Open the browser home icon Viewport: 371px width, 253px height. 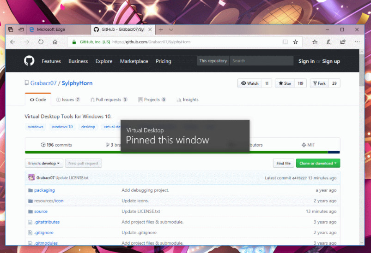55,42
